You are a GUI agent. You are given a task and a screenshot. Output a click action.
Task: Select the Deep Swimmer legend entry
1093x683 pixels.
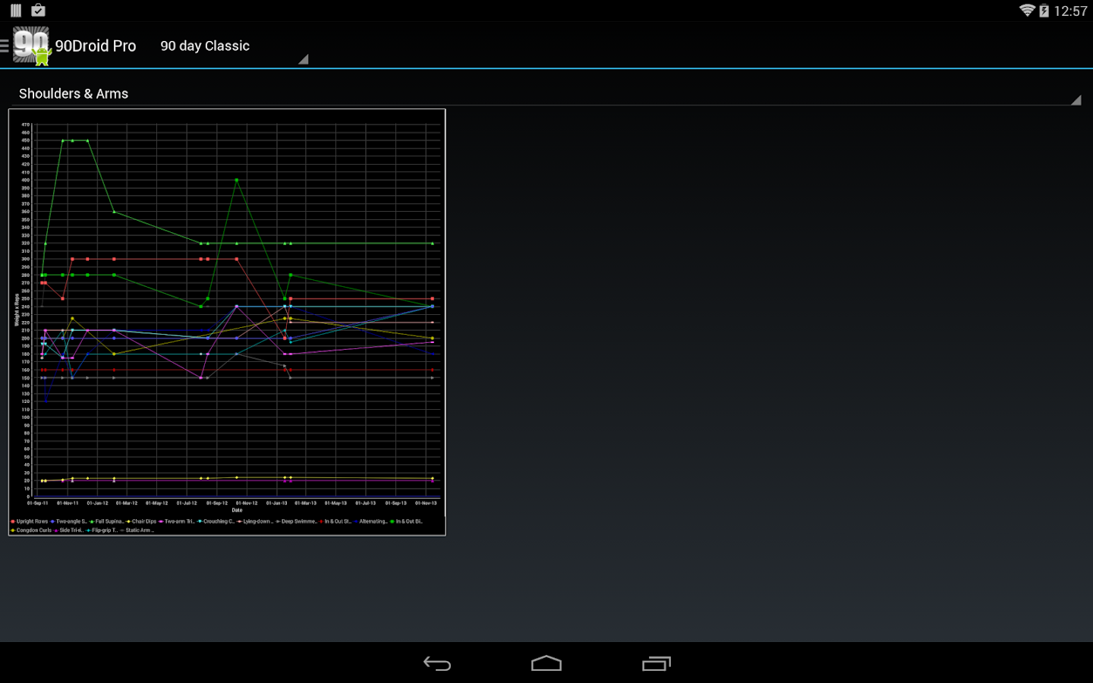pos(298,521)
